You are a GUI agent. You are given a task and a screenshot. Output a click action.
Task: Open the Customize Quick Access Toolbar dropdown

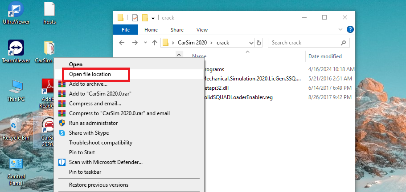(x=153, y=18)
